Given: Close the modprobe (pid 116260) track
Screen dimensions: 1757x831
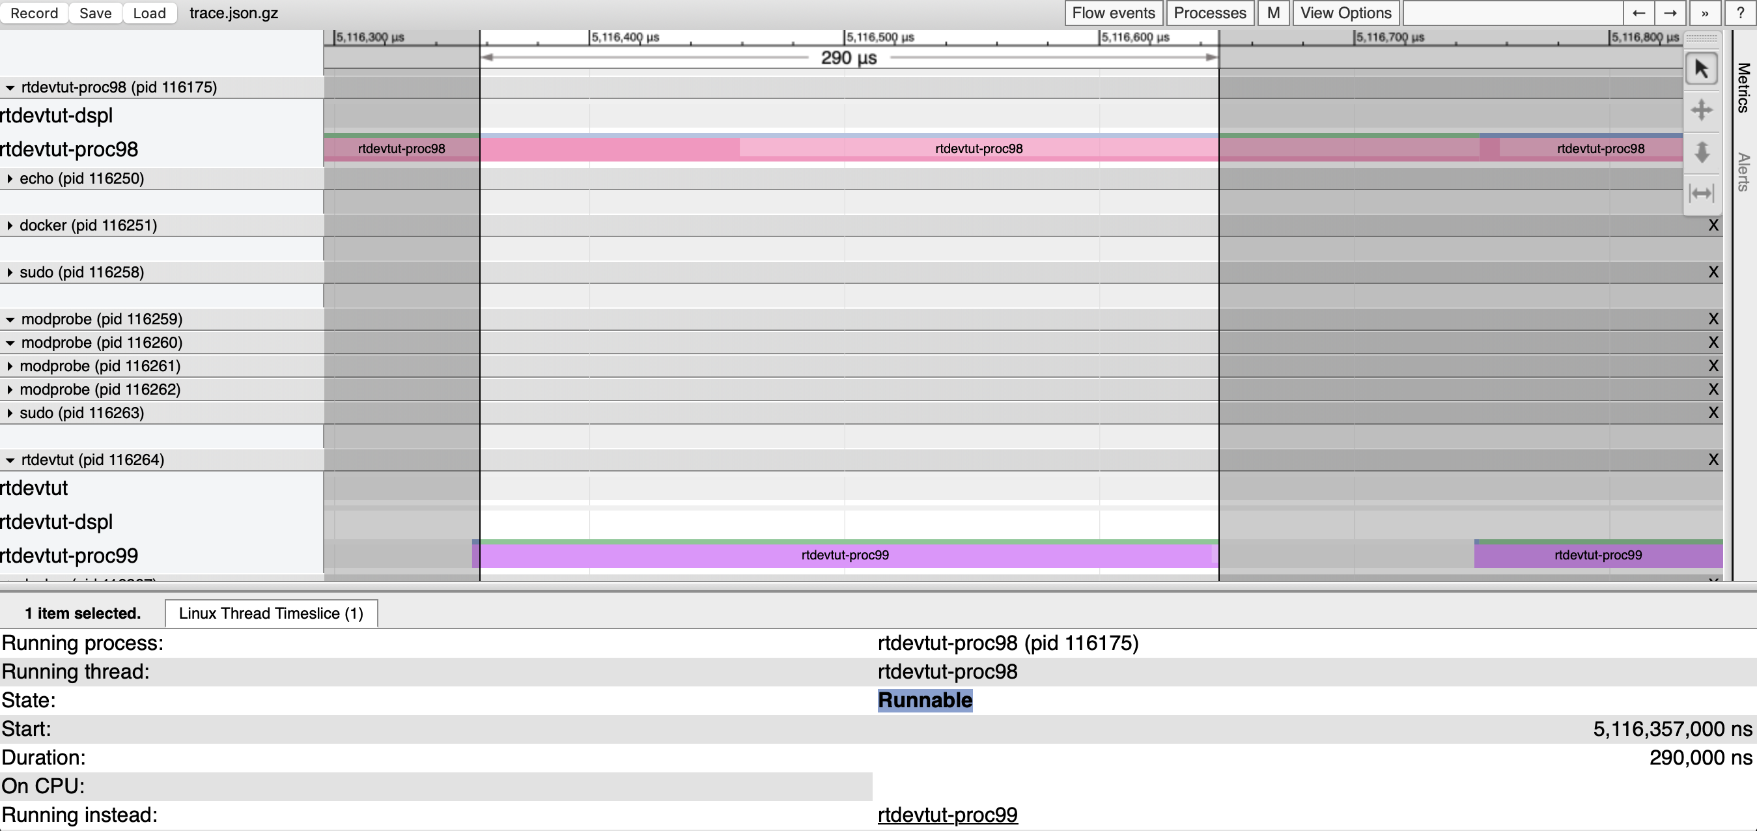Looking at the screenshot, I should pos(1713,343).
